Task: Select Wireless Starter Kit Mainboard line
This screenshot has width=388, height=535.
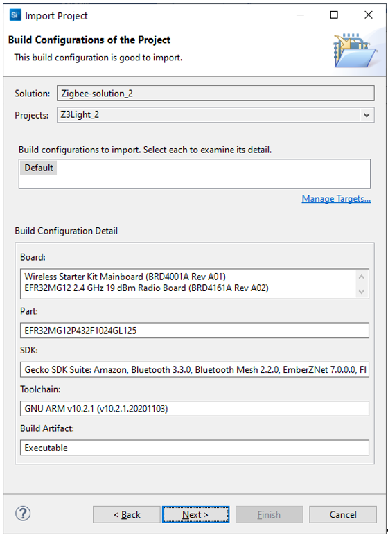Action: point(125,277)
